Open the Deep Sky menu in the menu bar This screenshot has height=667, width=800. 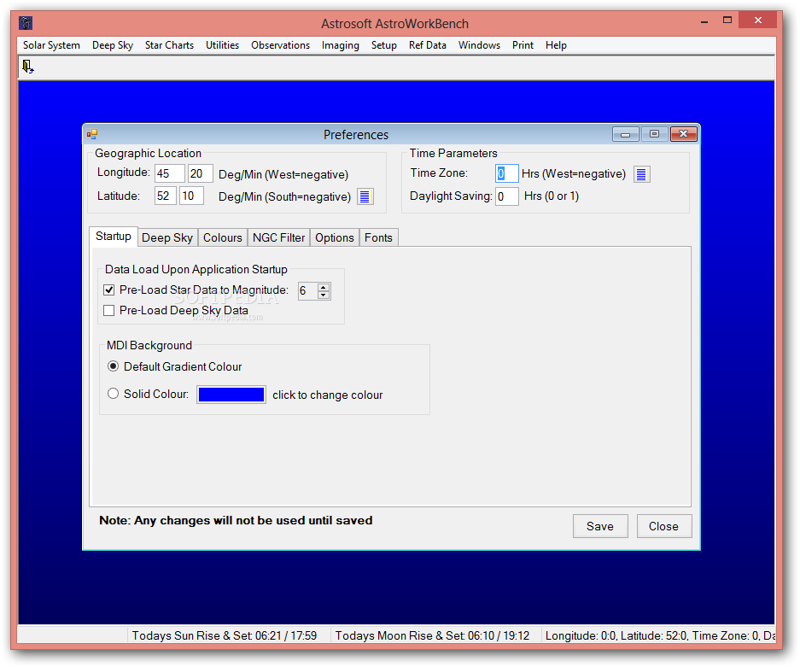(x=113, y=45)
